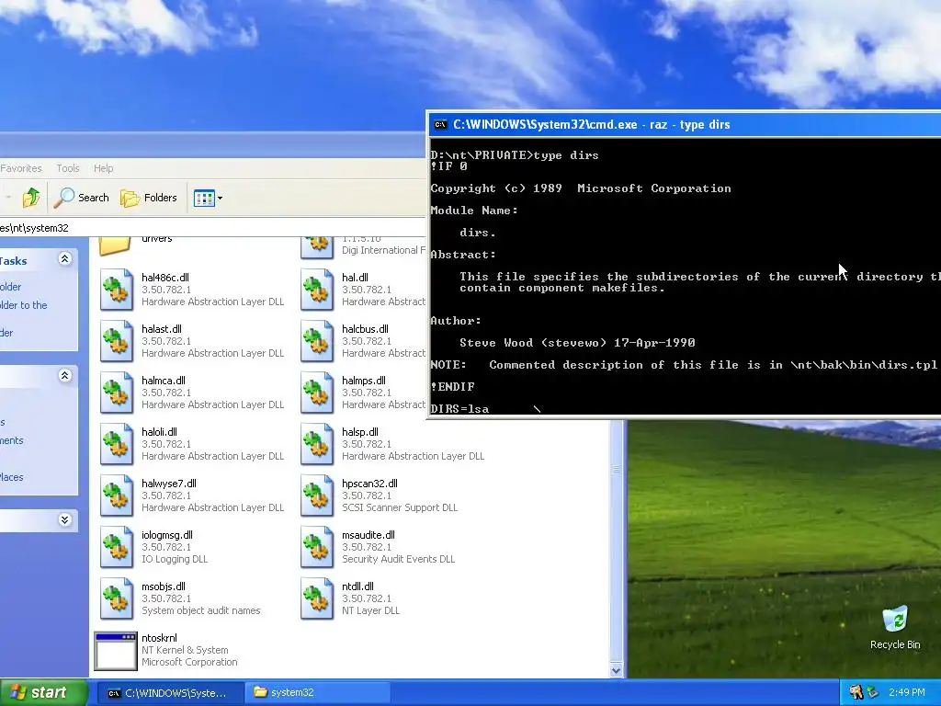This screenshot has width=941, height=706.
Task: Click the halast.dll file name
Action: pyautogui.click(x=162, y=329)
